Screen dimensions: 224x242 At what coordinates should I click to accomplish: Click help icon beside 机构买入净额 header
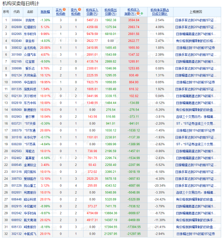[x=138, y=13]
